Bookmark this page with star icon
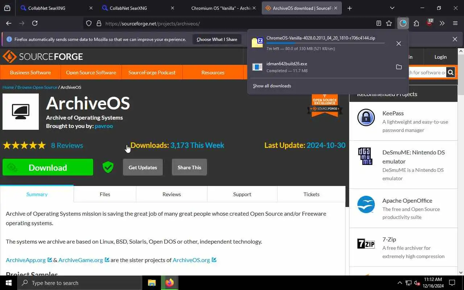 (x=389, y=23)
